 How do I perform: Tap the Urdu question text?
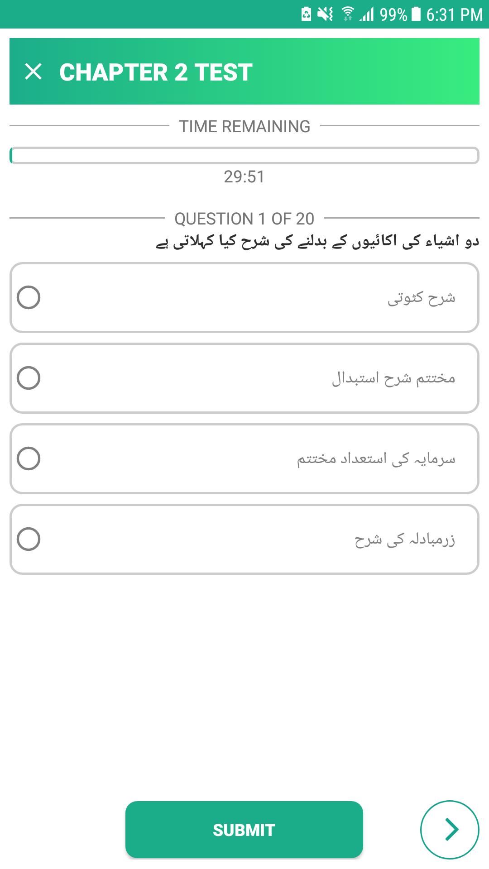coord(317,241)
